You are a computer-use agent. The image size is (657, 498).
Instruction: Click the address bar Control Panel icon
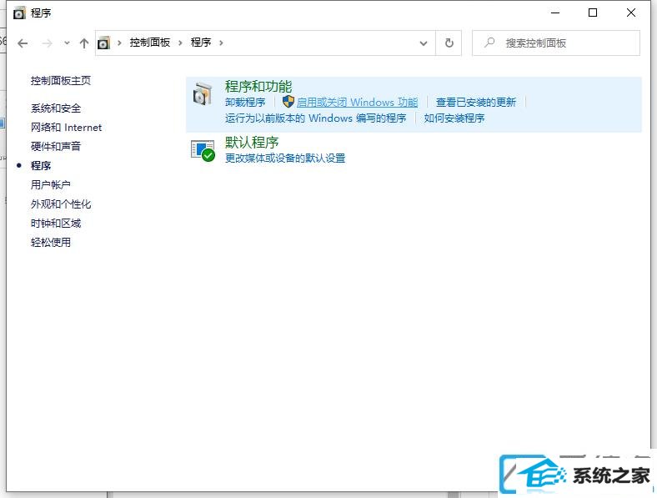click(103, 43)
